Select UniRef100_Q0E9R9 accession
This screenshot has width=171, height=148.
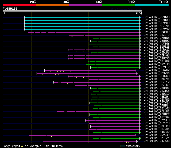(x=157, y=126)
